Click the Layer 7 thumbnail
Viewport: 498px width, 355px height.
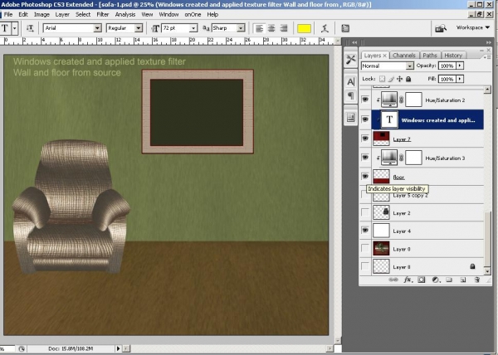point(381,139)
